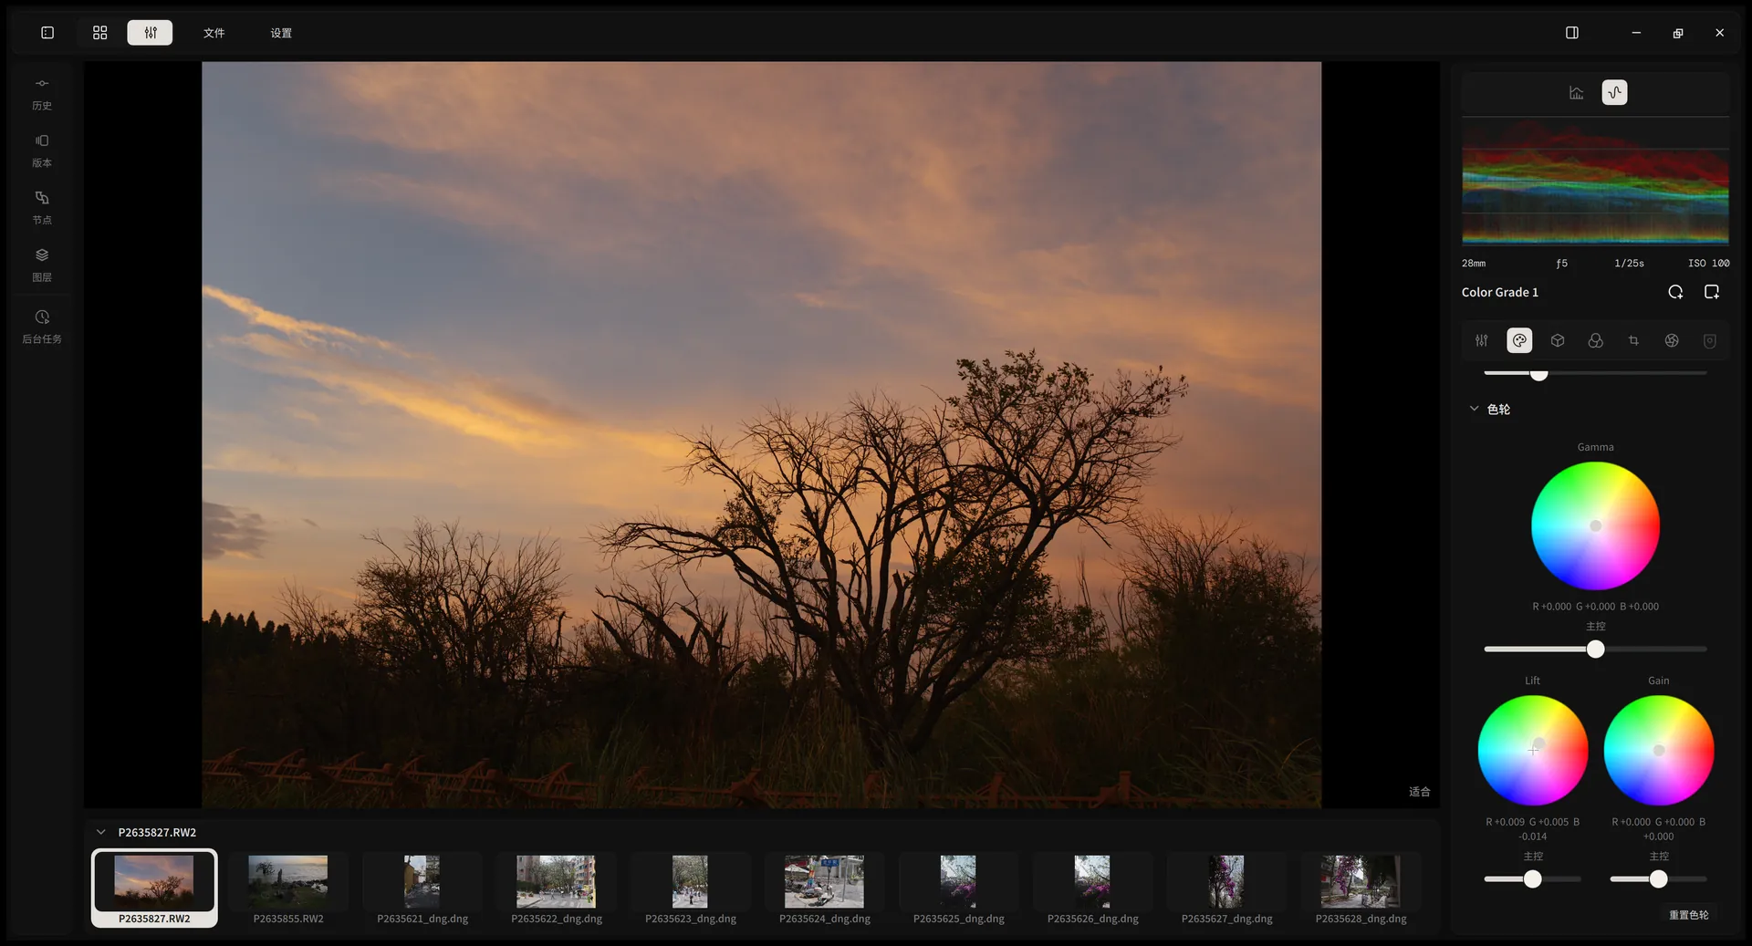Open thumbnail P2635624_dng.dng
The image size is (1752, 946).
pyautogui.click(x=825, y=888)
